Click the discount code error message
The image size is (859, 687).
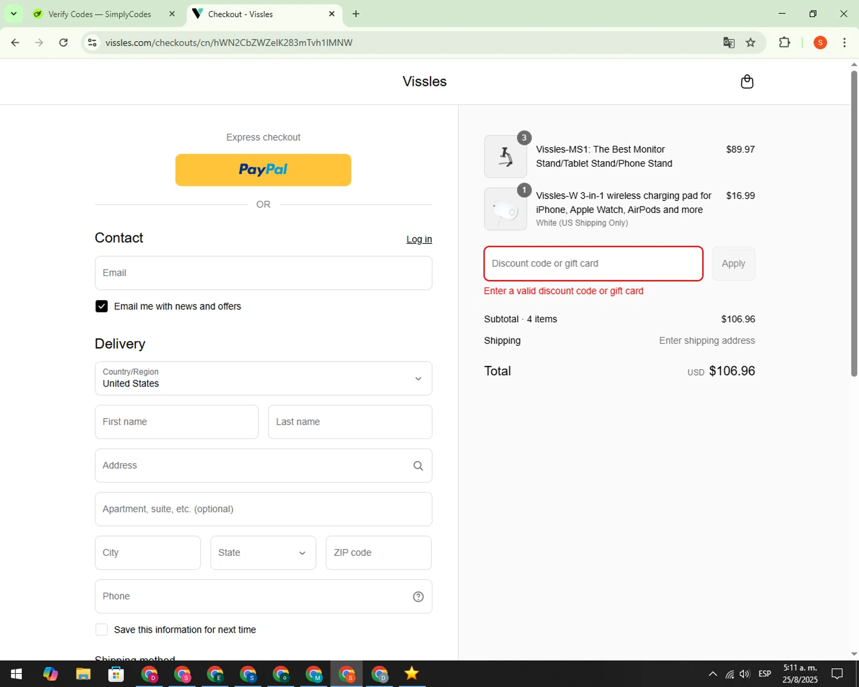point(564,291)
